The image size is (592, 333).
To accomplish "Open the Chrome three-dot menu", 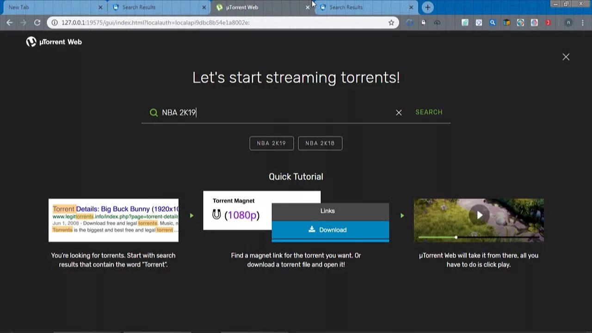I will pyautogui.click(x=582, y=22).
